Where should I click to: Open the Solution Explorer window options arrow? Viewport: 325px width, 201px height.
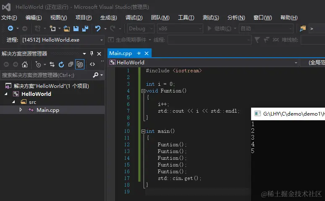point(84,54)
